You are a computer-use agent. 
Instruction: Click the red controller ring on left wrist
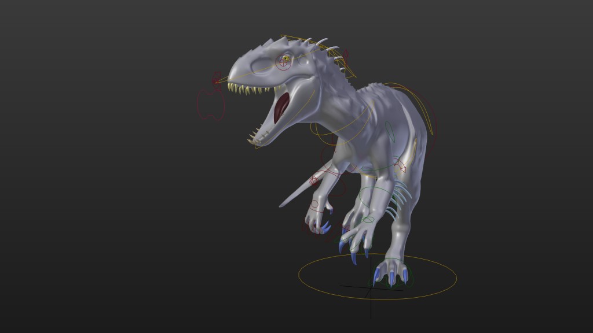pyautogui.click(x=316, y=203)
